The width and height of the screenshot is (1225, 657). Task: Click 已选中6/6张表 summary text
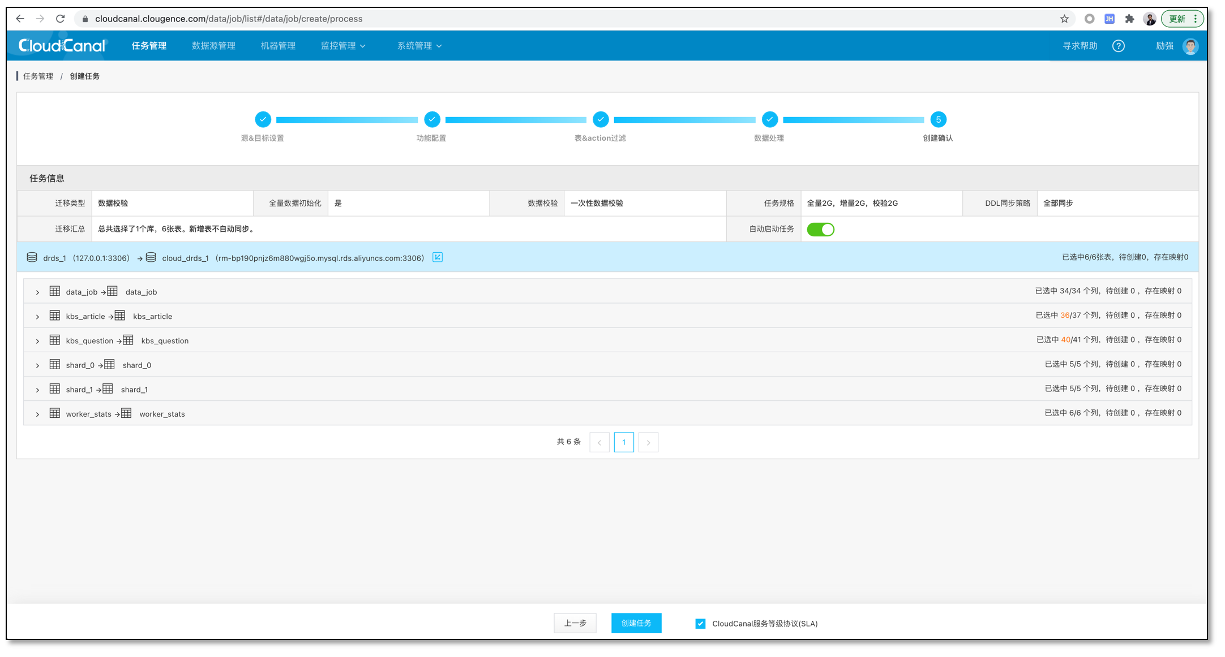[x=1087, y=257]
